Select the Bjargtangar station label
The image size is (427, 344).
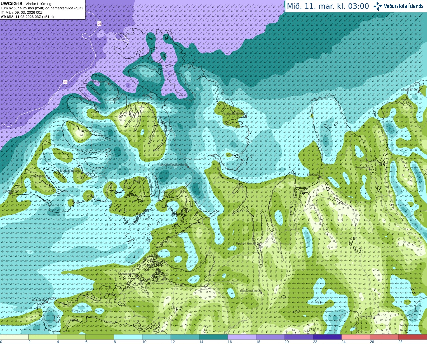point(11,191)
